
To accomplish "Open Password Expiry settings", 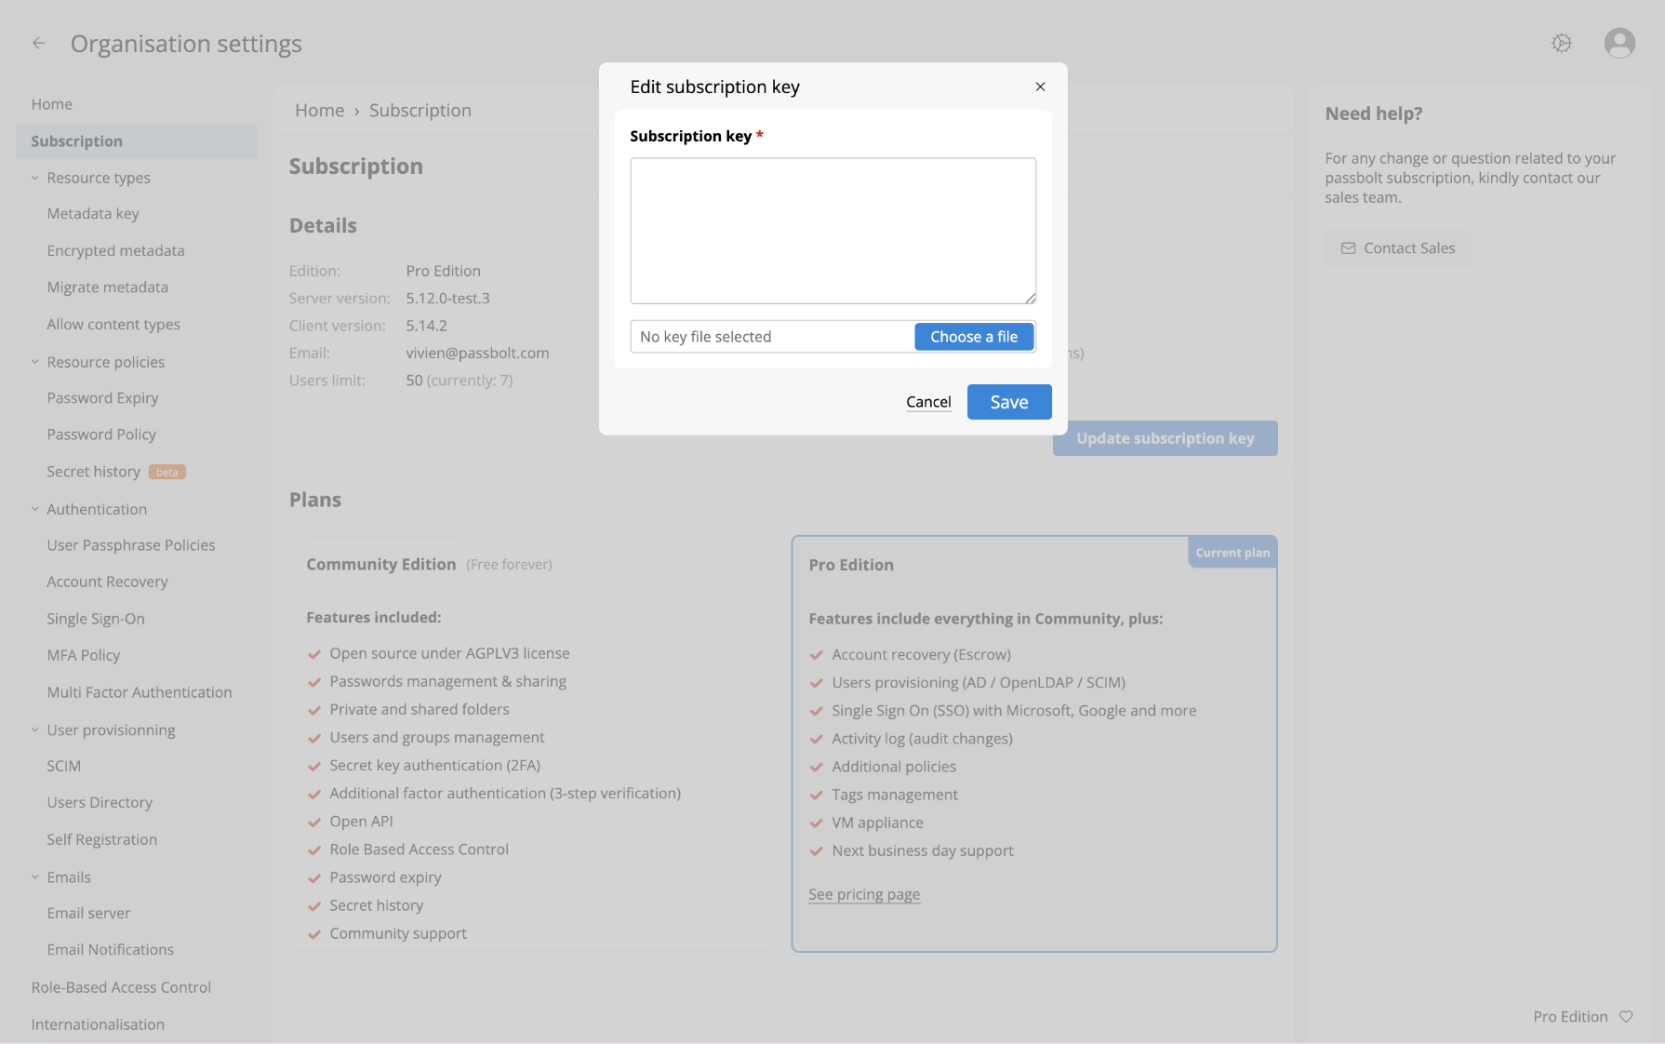I will point(103,398).
